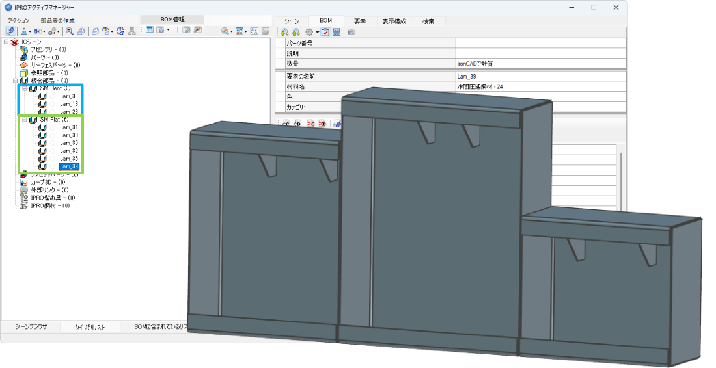This screenshot has width=716, height=368.
Task: Open the gear settings dropdown arrow
Action: 318,33
